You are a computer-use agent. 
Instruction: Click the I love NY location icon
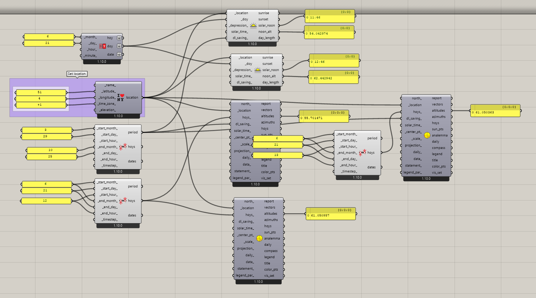(x=120, y=98)
